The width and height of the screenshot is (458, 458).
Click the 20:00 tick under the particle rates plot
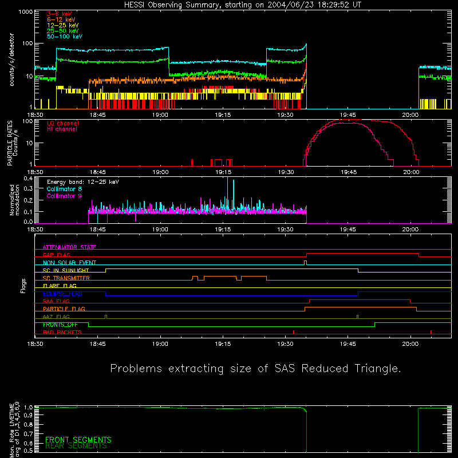pos(411,172)
